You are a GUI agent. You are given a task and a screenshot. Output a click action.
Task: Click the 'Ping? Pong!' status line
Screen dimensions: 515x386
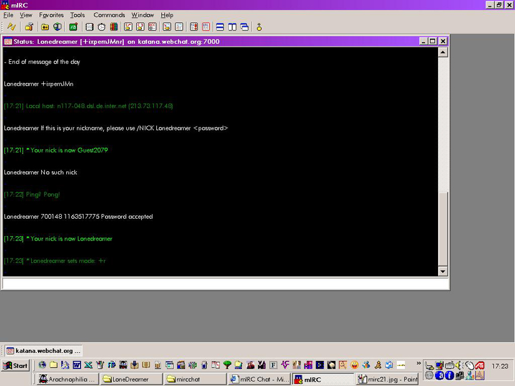[x=32, y=195]
